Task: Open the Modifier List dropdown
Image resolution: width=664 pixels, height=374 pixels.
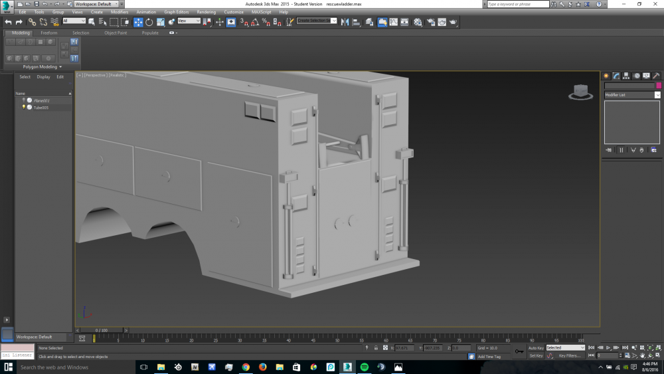Action: pos(632,95)
